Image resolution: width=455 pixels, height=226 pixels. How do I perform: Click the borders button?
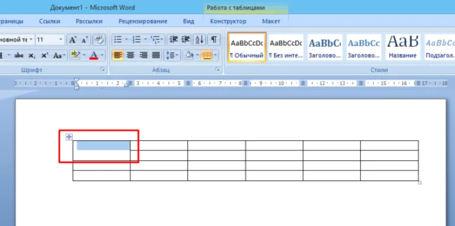(207, 56)
